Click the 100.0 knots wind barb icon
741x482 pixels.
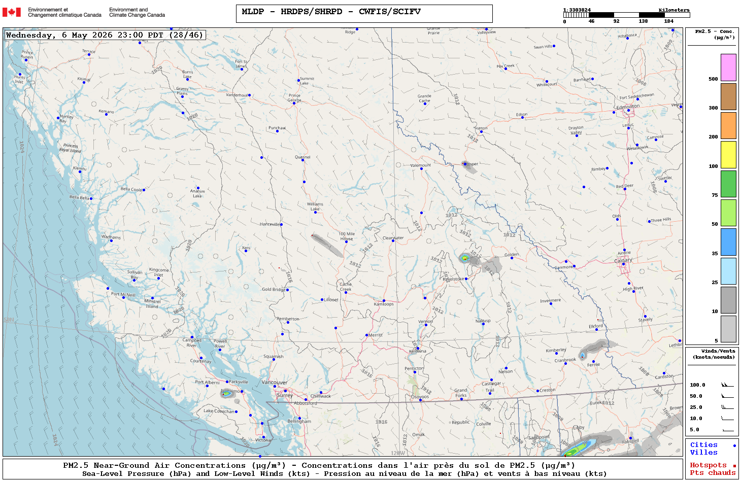(727, 385)
